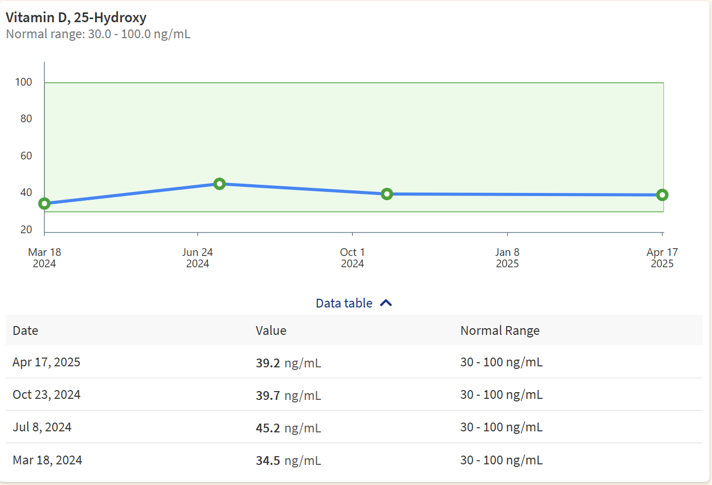Click the Vitamin D, 25-Hydroxy title
Image resolution: width=712 pixels, height=485 pixels.
76,18
